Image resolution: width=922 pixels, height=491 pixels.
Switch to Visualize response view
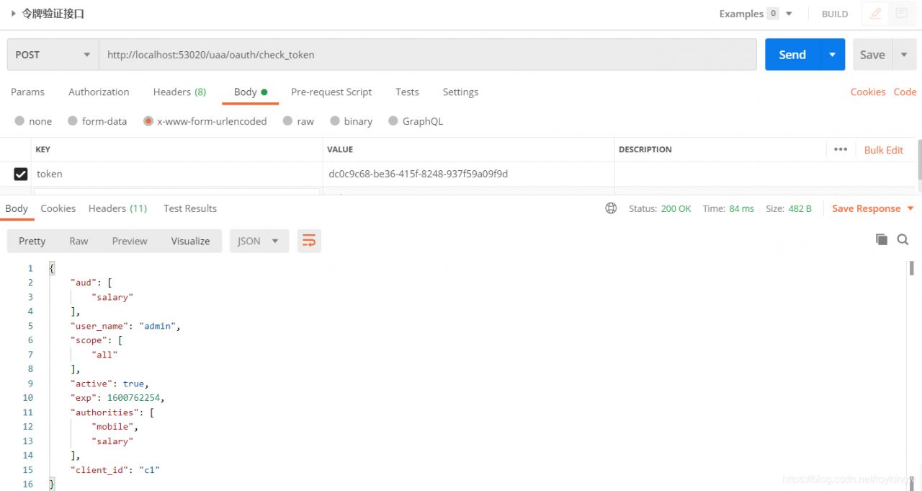tap(191, 241)
